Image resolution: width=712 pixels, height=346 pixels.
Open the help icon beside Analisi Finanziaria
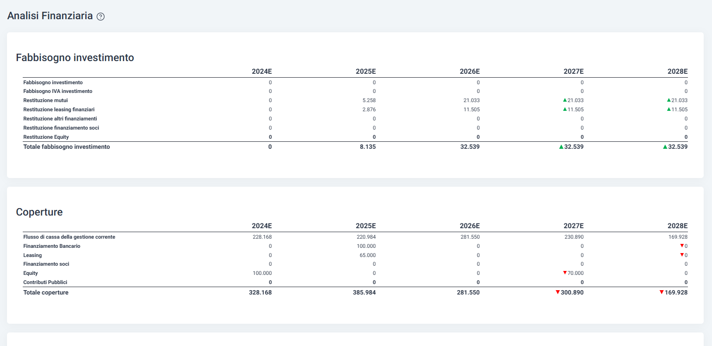(101, 17)
